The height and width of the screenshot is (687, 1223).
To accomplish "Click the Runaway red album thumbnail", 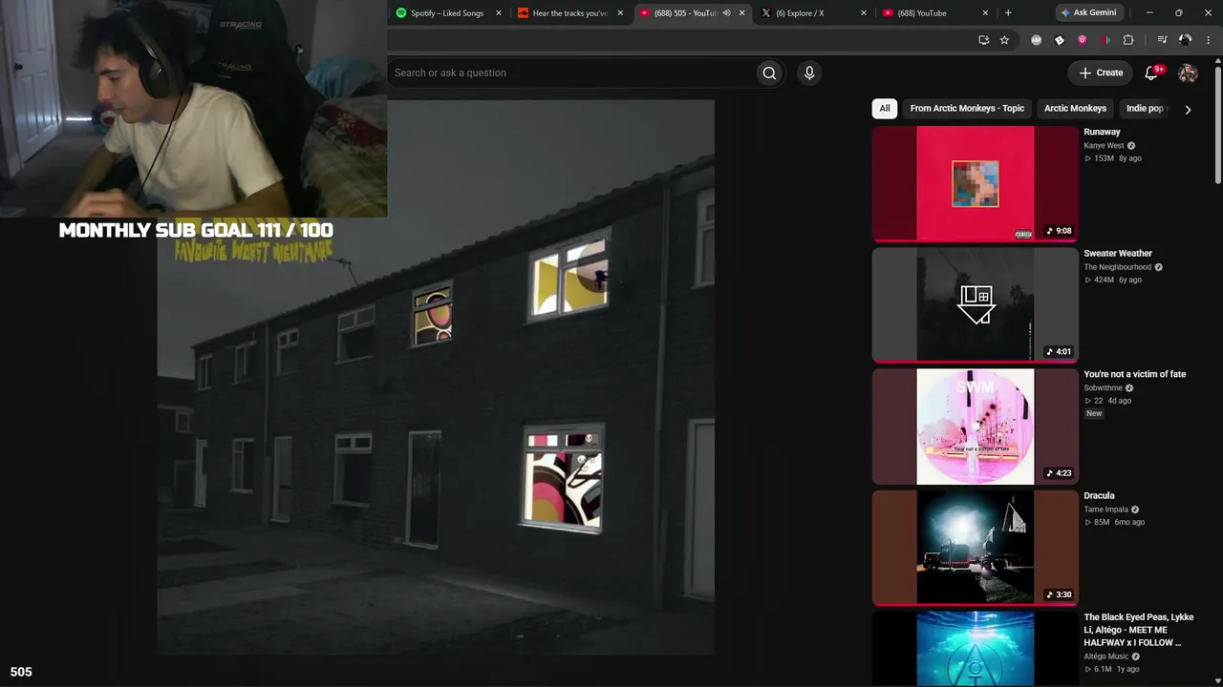I will pos(975,183).
